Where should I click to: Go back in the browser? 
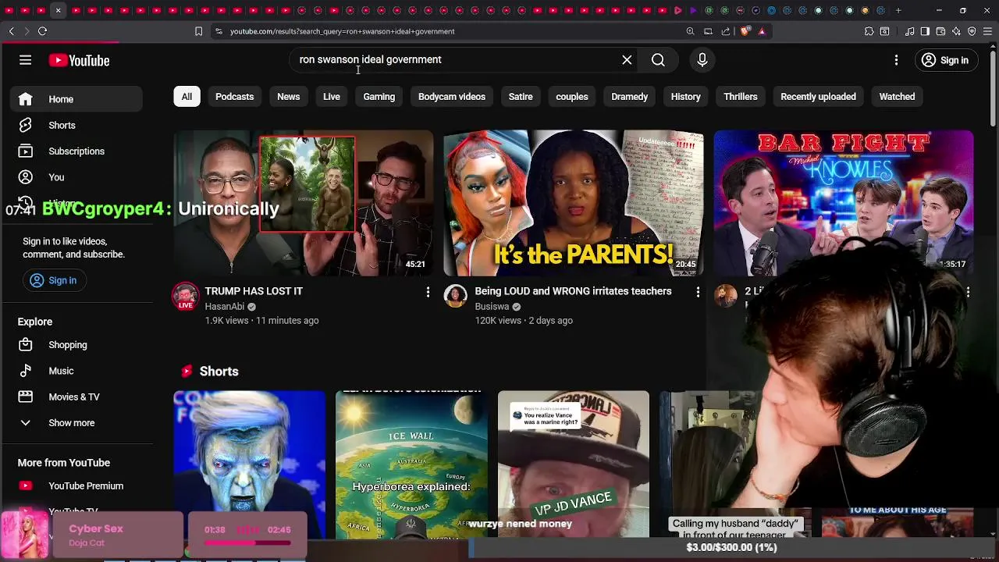coord(12,31)
